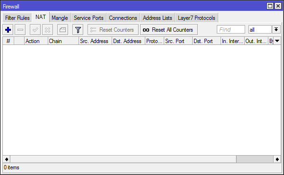The image size is (284, 175).
Task: Click the disable rule cross icon
Action: pyautogui.click(x=47, y=30)
